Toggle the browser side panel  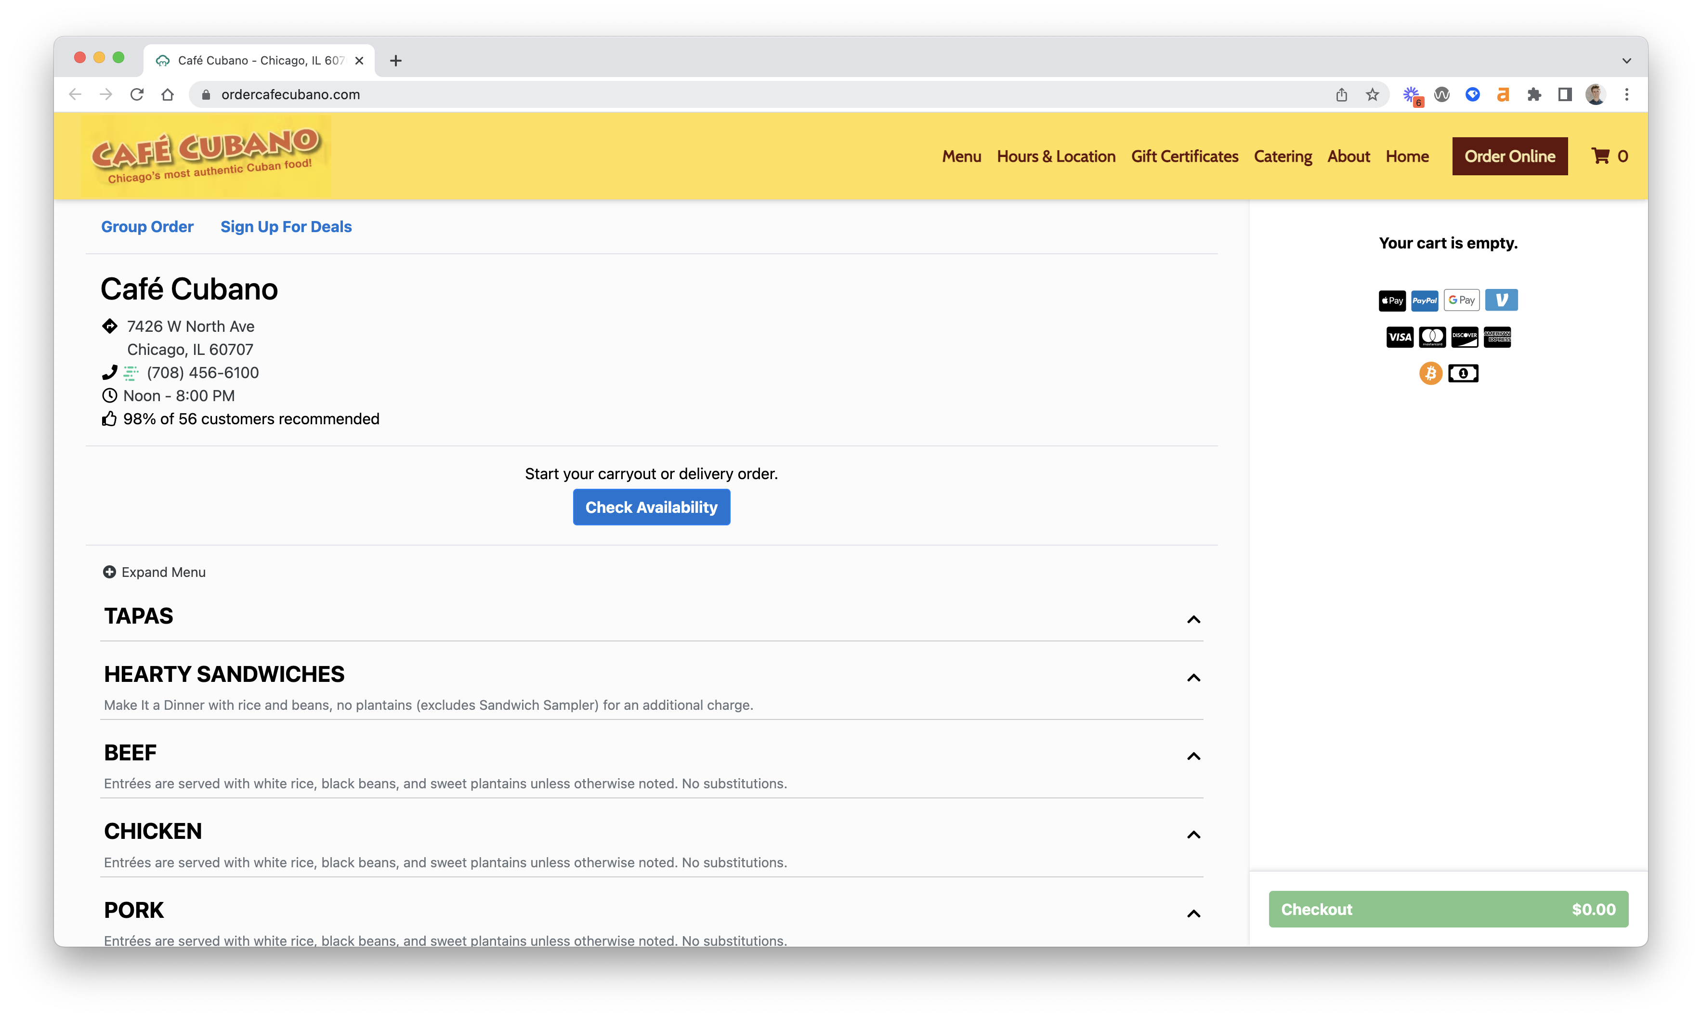(x=1565, y=95)
